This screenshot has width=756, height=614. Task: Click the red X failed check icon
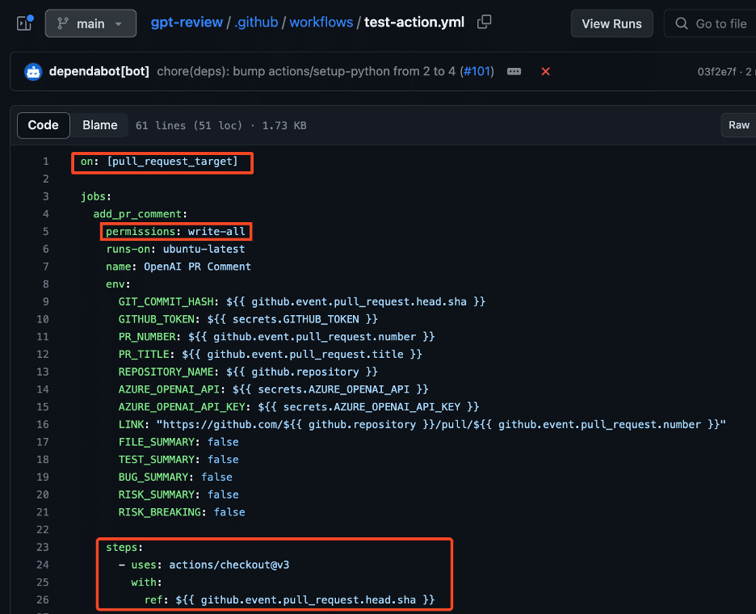coord(545,71)
